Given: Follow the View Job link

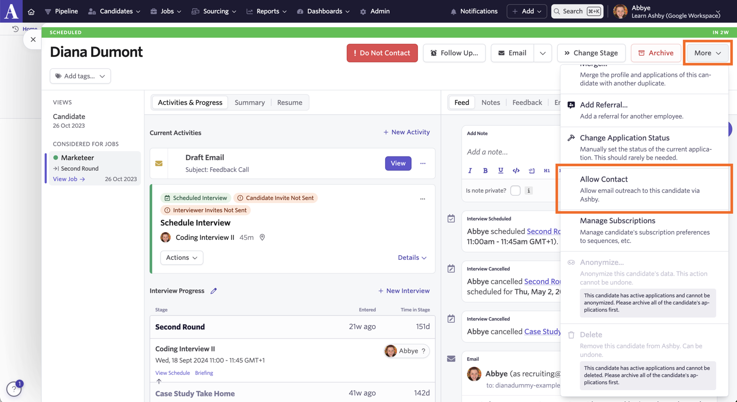Looking at the screenshot, I should click(x=69, y=179).
